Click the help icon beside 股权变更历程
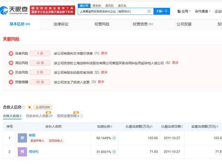The width and height of the screenshot is (222, 164). tap(81, 116)
